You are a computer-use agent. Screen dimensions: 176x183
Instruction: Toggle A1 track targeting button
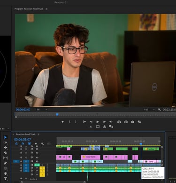pyautogui.click(x=26, y=165)
